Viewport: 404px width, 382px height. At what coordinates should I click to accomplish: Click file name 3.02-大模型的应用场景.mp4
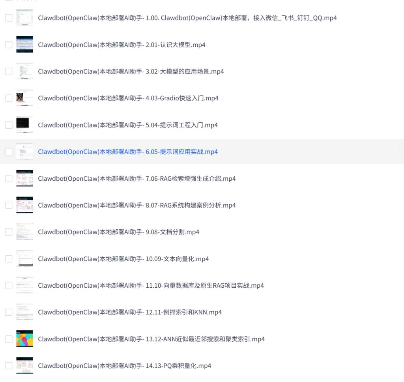(x=131, y=71)
